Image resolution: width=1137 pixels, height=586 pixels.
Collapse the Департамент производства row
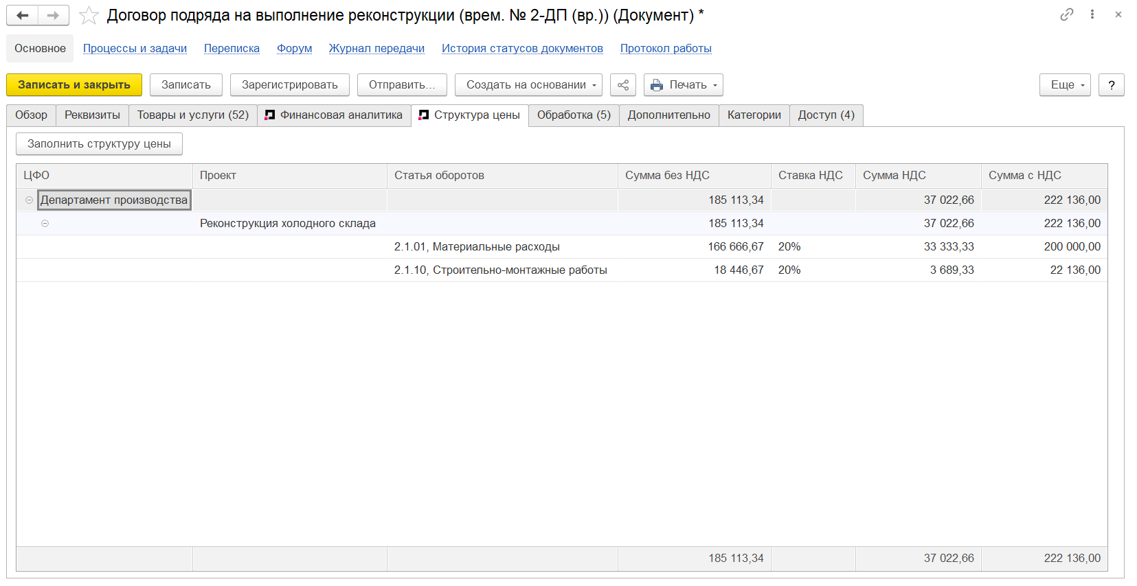tap(29, 200)
